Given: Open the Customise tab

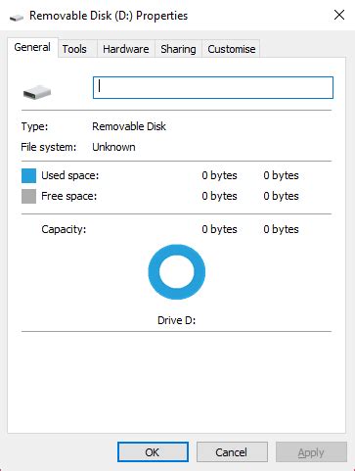Looking at the screenshot, I should [232, 49].
